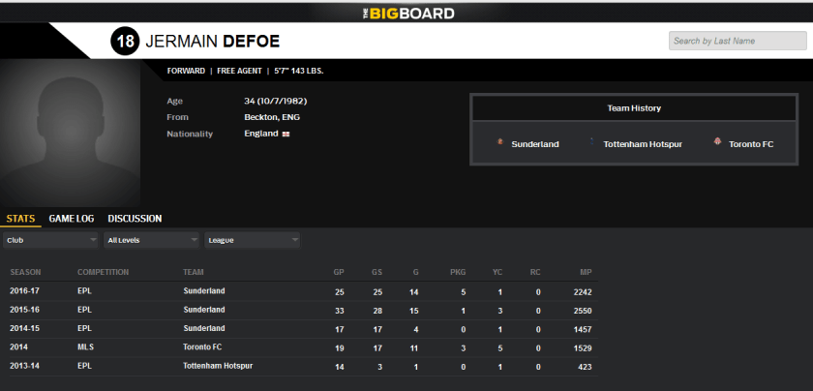813x391 pixels.
Task: Click the 2242 minutes played value
Action: click(x=583, y=292)
